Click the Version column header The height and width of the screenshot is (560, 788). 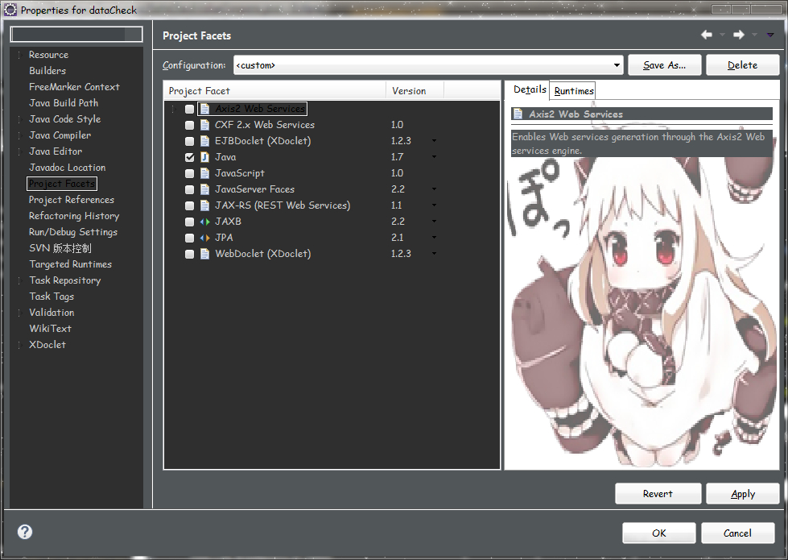pos(415,90)
